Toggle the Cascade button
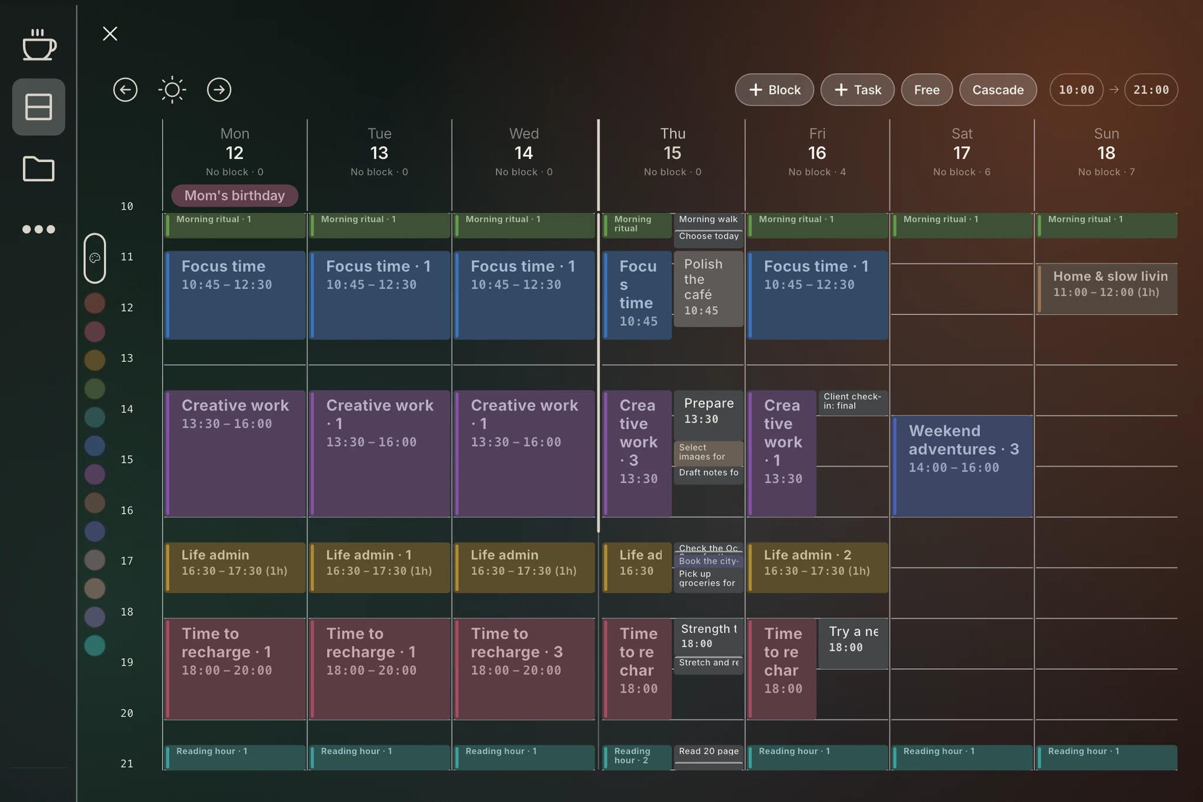The image size is (1203, 802). coord(997,90)
